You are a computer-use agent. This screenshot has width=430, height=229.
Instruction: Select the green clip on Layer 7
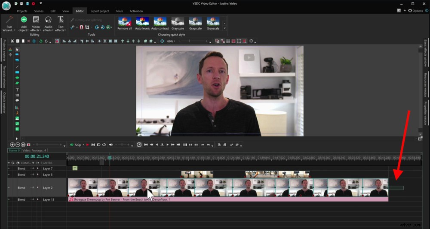(x=75, y=168)
